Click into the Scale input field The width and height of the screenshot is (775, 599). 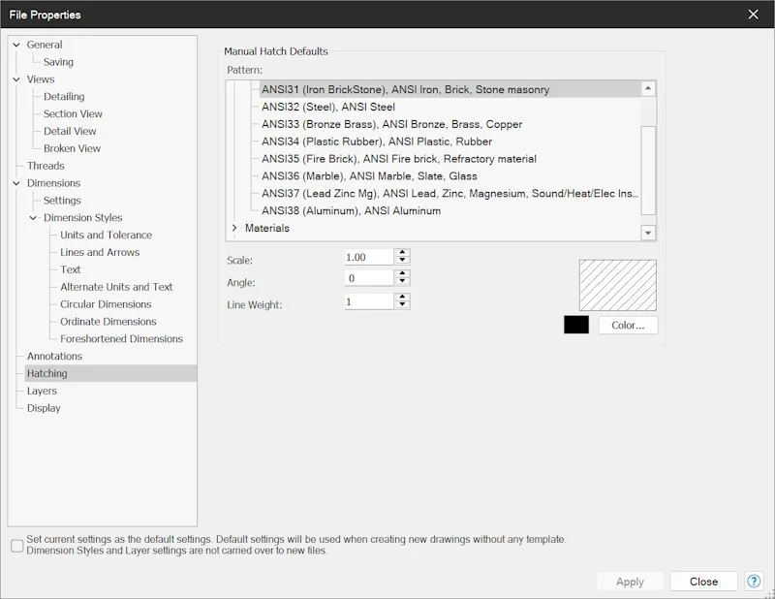pos(369,257)
